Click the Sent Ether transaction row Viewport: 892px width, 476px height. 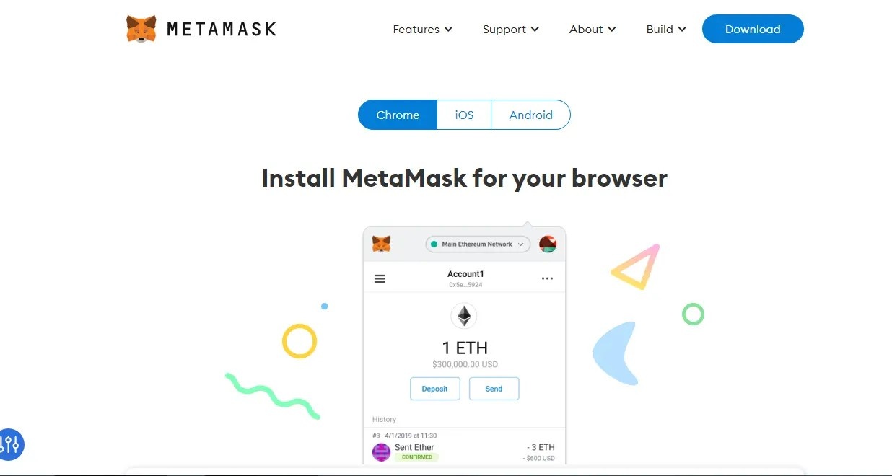464,447
